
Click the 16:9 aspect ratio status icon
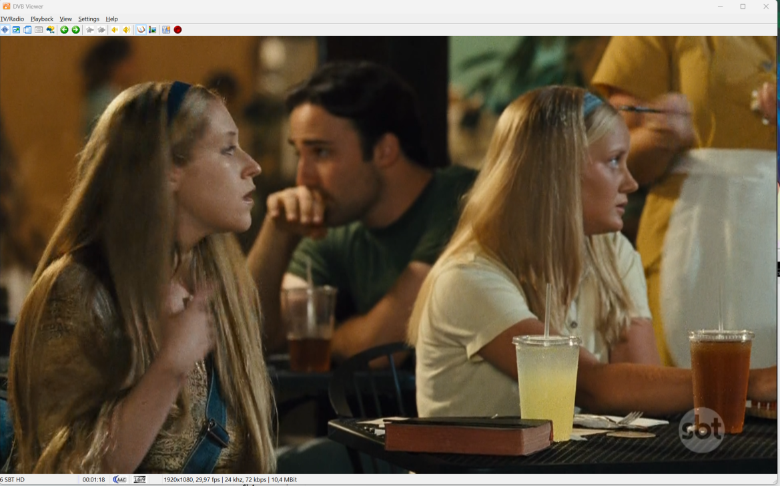[x=139, y=479]
